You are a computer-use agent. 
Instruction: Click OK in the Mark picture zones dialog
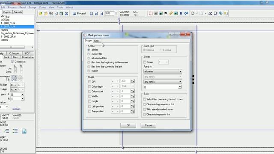128,125
